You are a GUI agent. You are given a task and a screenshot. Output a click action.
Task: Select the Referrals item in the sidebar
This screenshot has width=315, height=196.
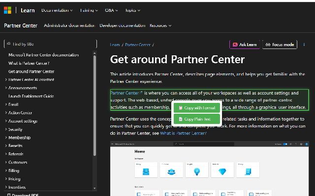point(16,154)
